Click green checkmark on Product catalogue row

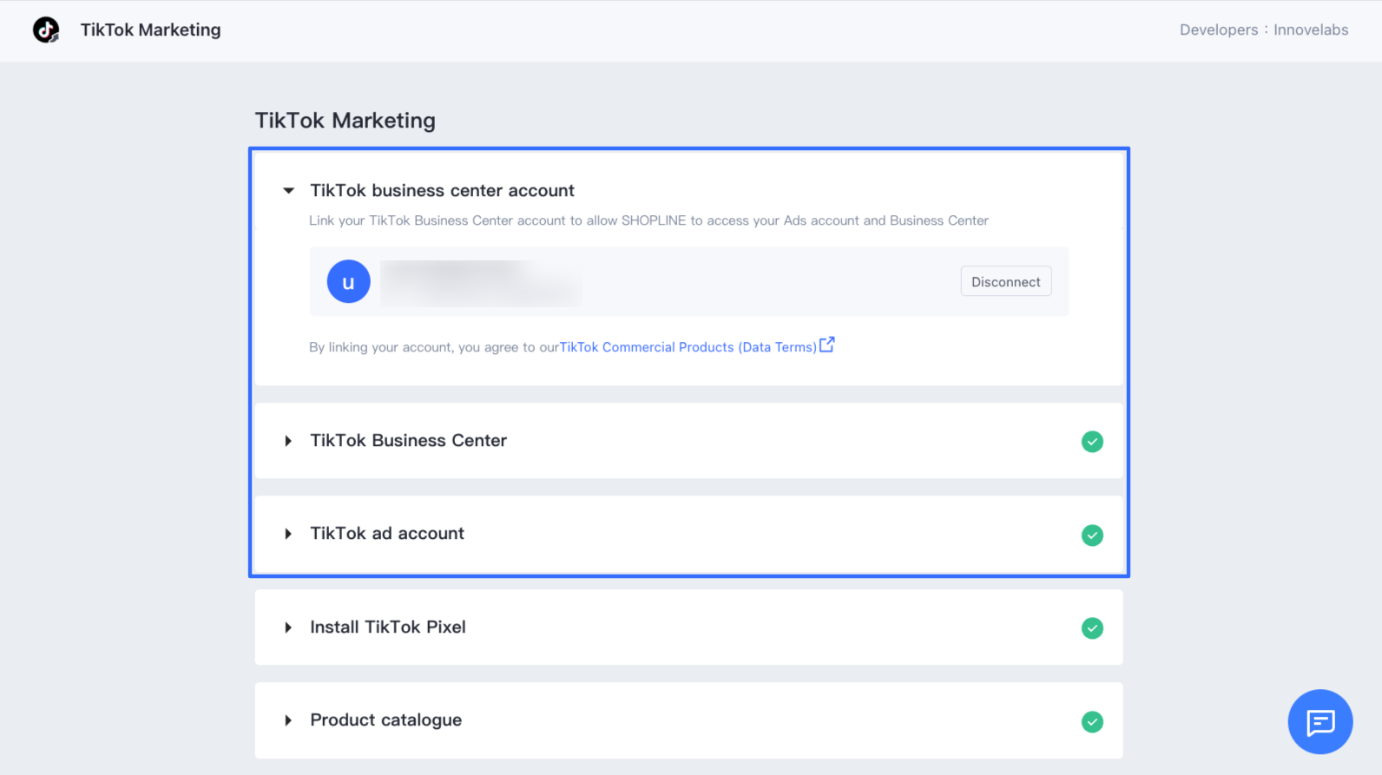coord(1092,722)
